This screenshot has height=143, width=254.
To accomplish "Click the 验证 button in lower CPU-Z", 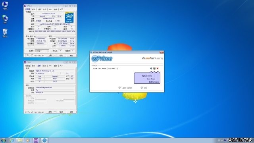I will [x=61, y=112].
